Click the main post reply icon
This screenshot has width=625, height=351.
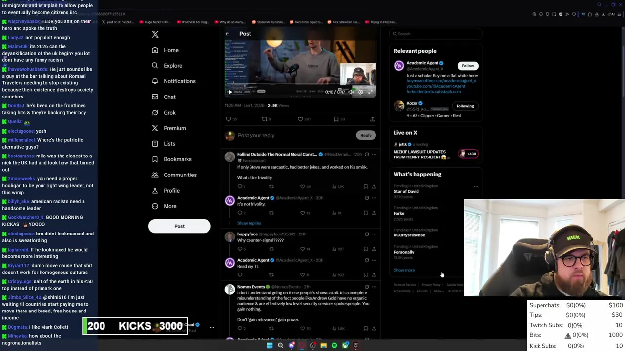pos(228,119)
